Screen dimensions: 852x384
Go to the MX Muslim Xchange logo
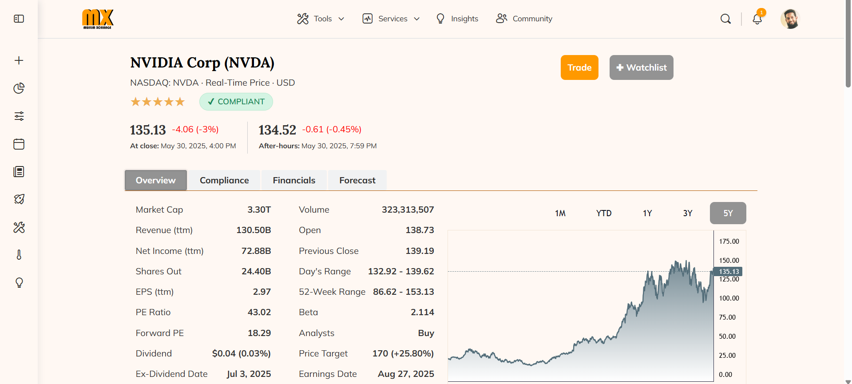98,19
